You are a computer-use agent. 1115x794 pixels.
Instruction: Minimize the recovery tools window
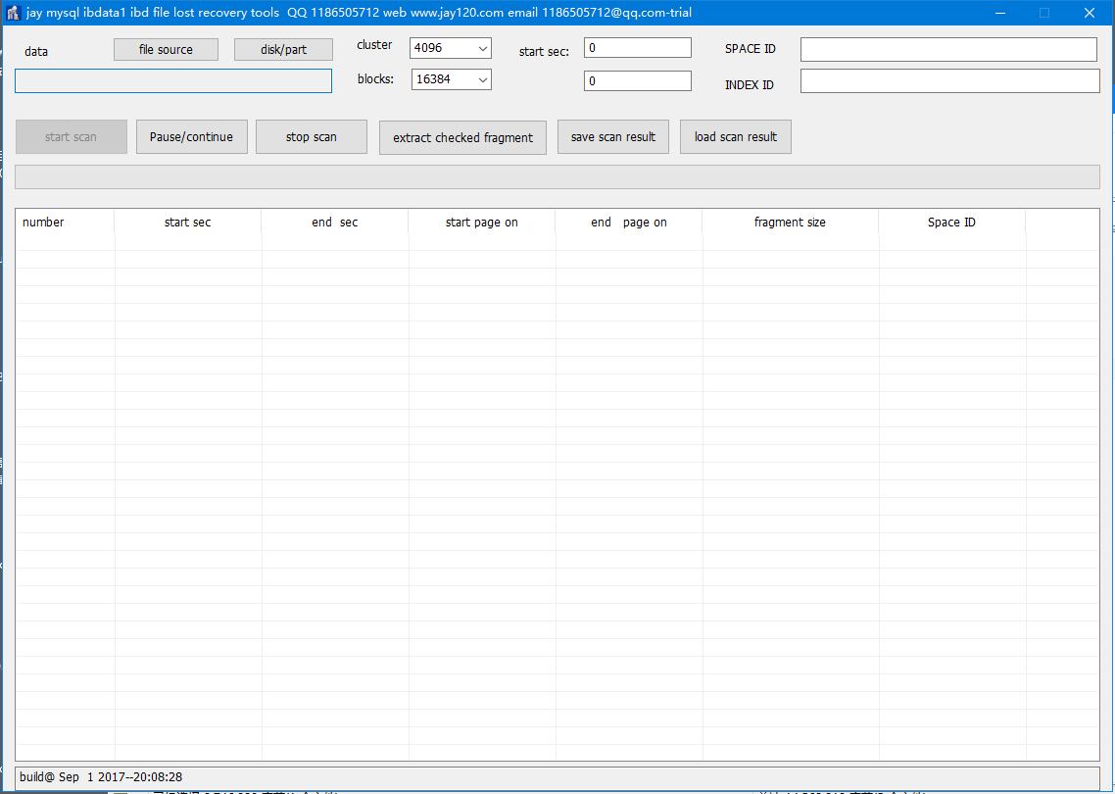(1000, 13)
